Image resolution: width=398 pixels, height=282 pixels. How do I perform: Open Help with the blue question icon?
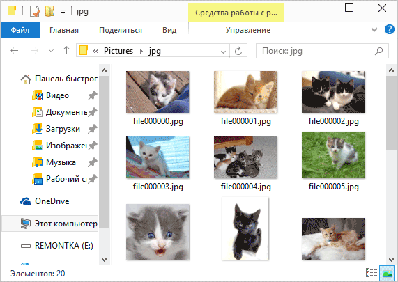[390, 29]
